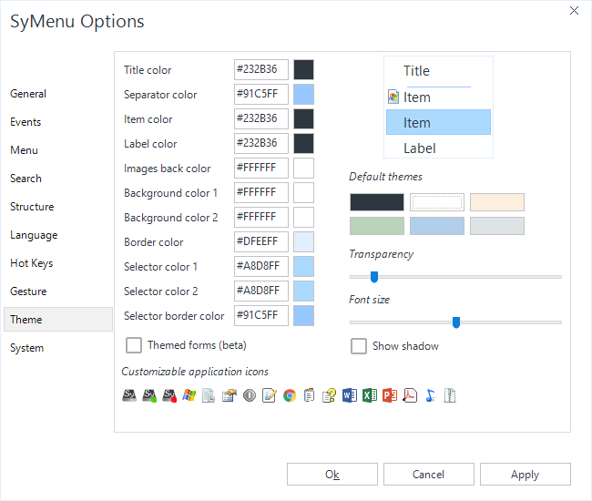This screenshot has width=592, height=501.
Task: Click the Windows flag application icon
Action: [x=189, y=395]
